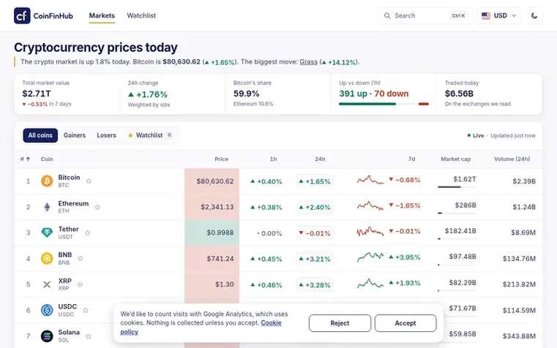Reject Google Analytics cookies

pyautogui.click(x=340, y=323)
